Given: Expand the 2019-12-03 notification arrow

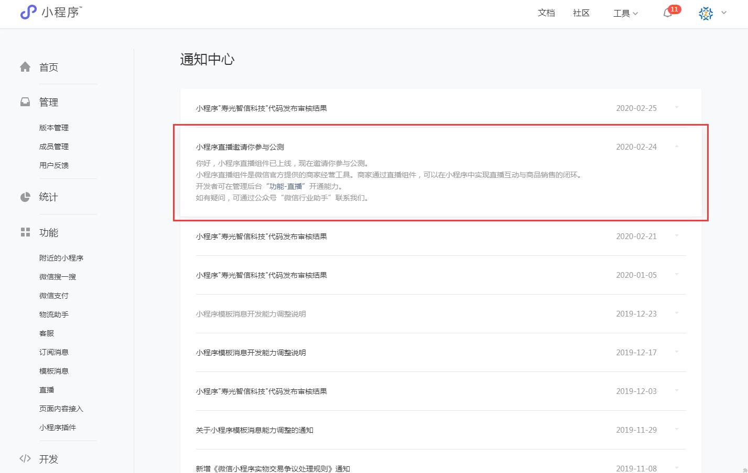Looking at the screenshot, I should point(677,390).
